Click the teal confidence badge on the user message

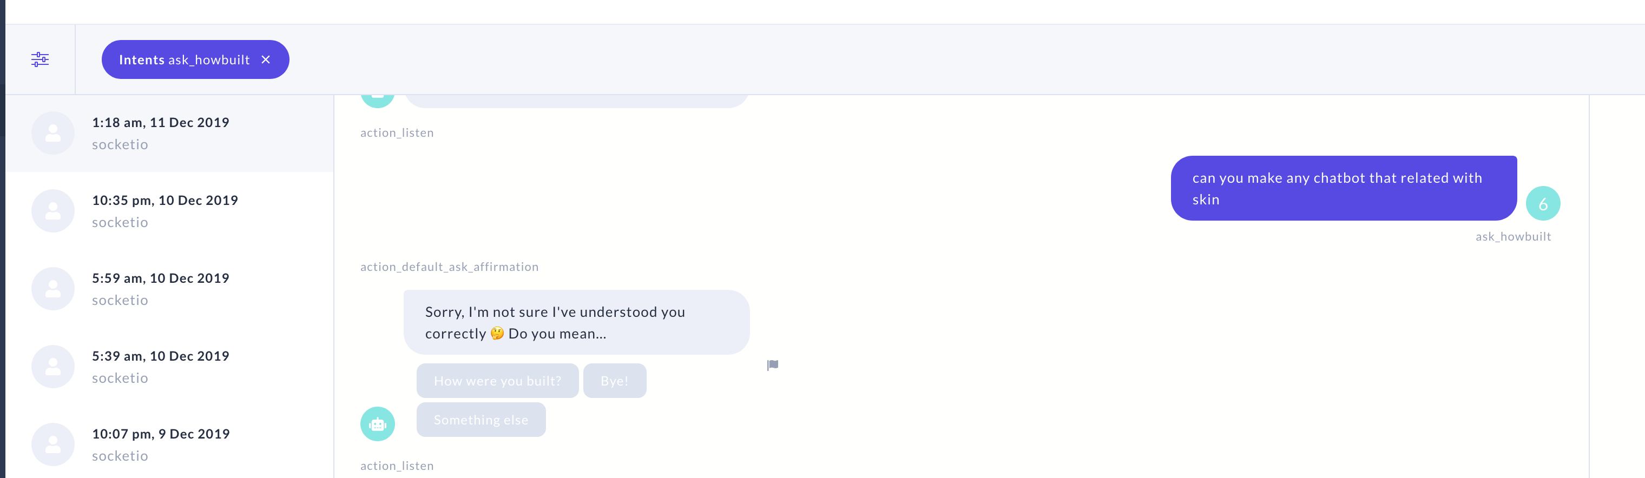[x=1543, y=203]
